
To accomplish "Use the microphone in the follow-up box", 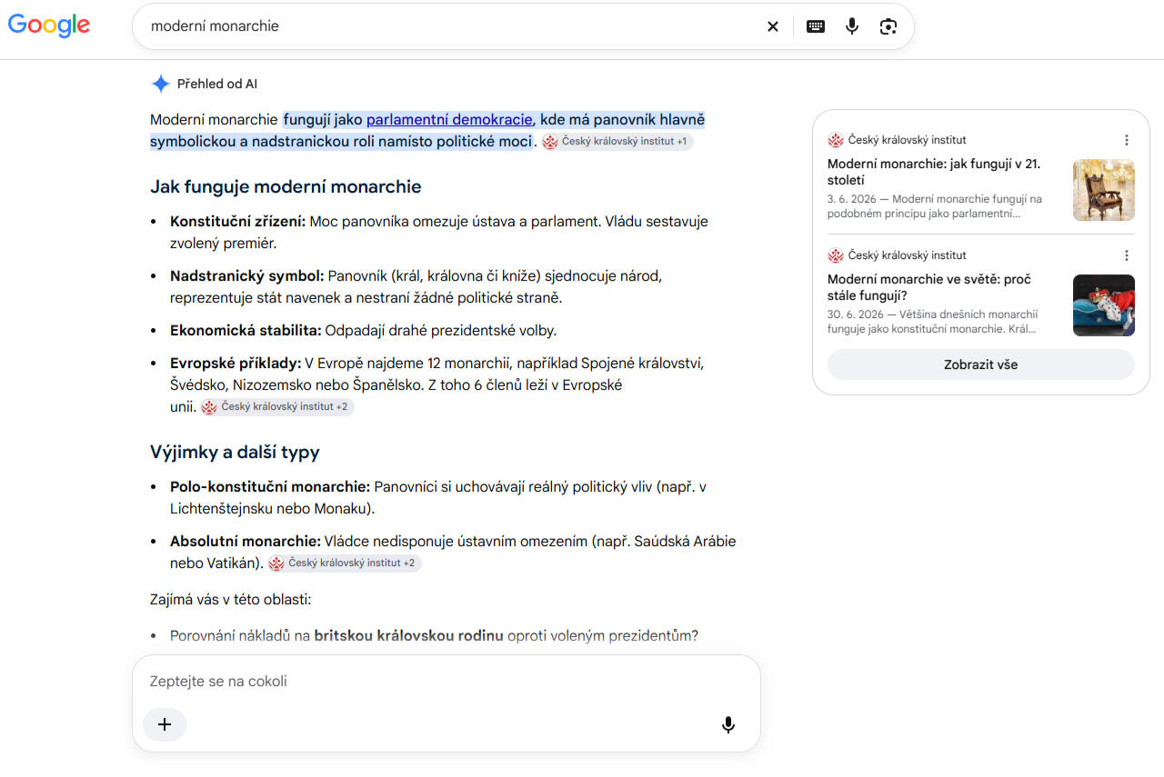I will pos(727,724).
